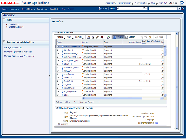This screenshot has height=139, width=186.
Task: Click the segment icon beside JA_test
Action: coord(62,85)
